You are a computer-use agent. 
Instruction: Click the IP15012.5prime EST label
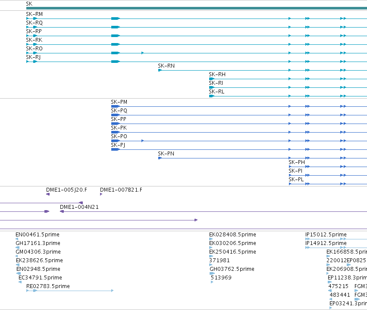pos(326,235)
